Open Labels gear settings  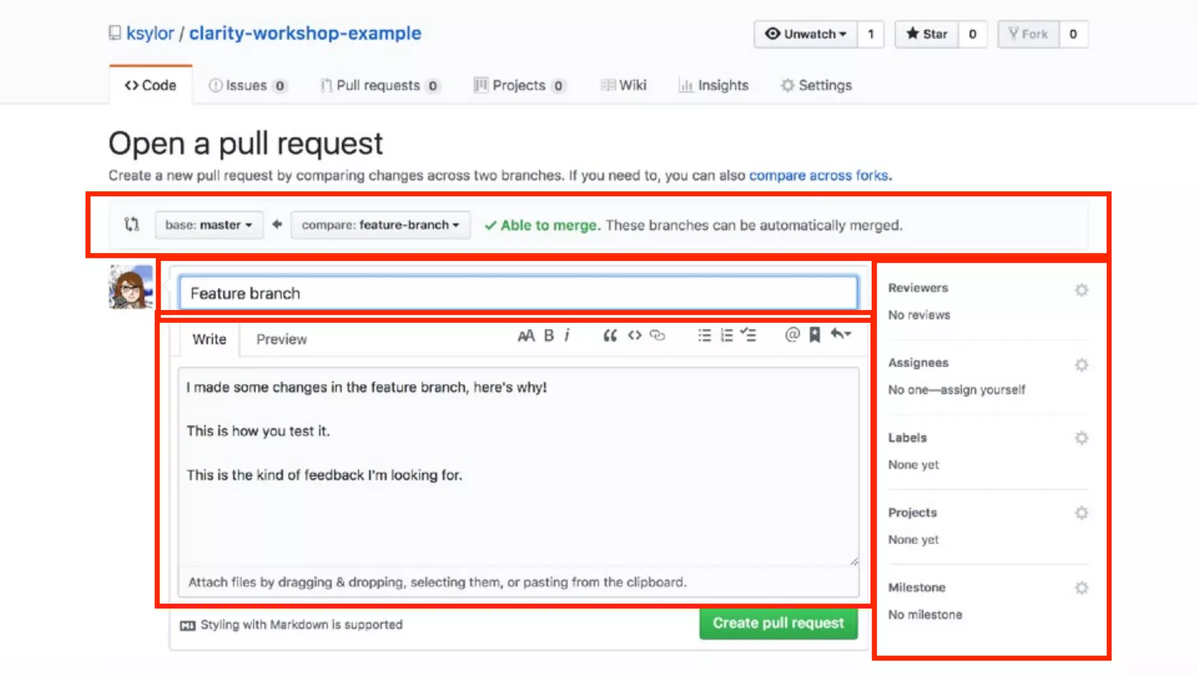click(x=1081, y=438)
